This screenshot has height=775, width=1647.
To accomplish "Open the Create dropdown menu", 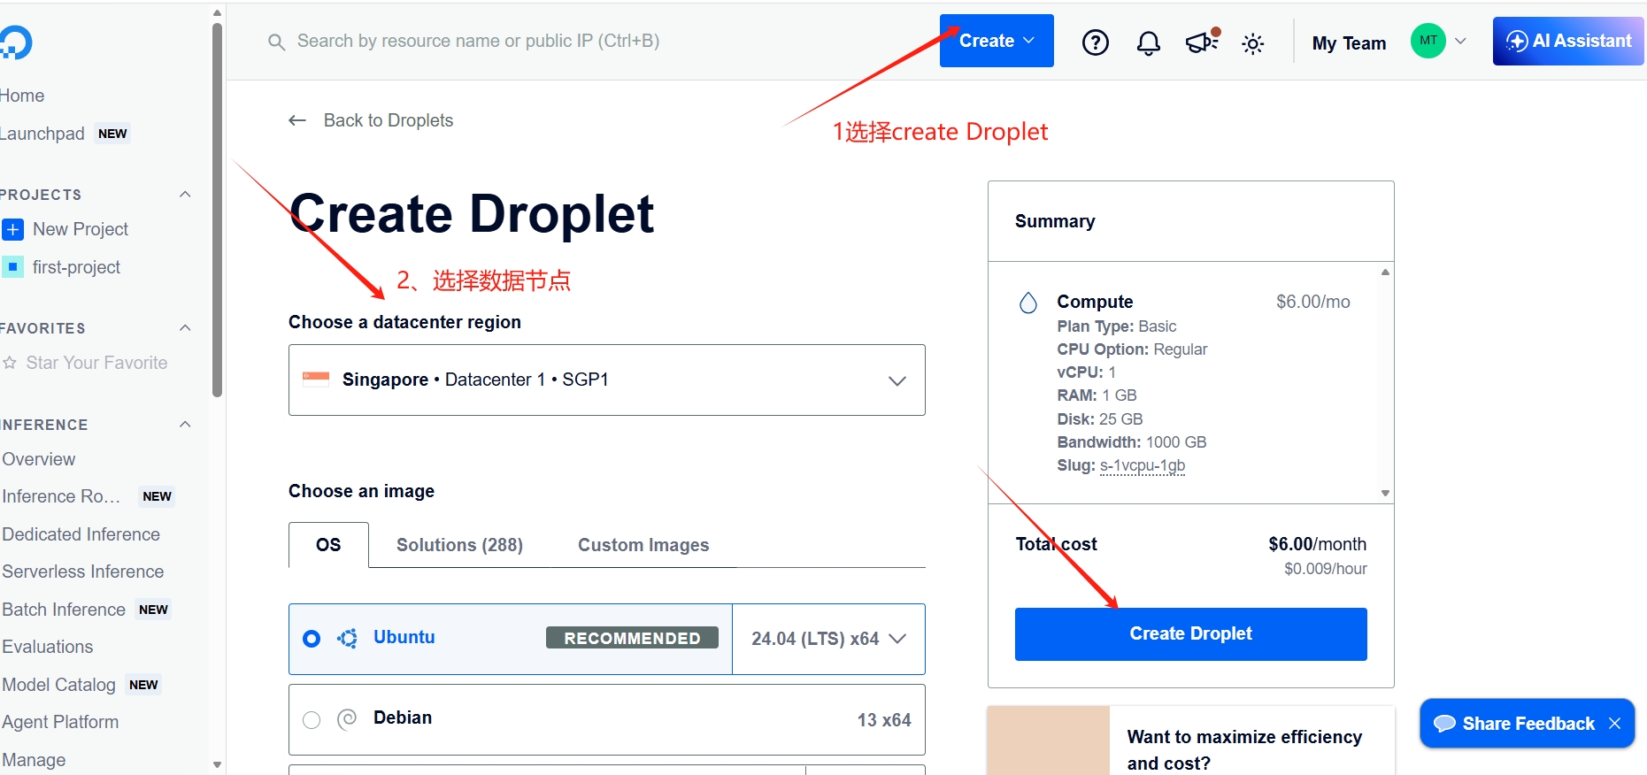I will (997, 41).
